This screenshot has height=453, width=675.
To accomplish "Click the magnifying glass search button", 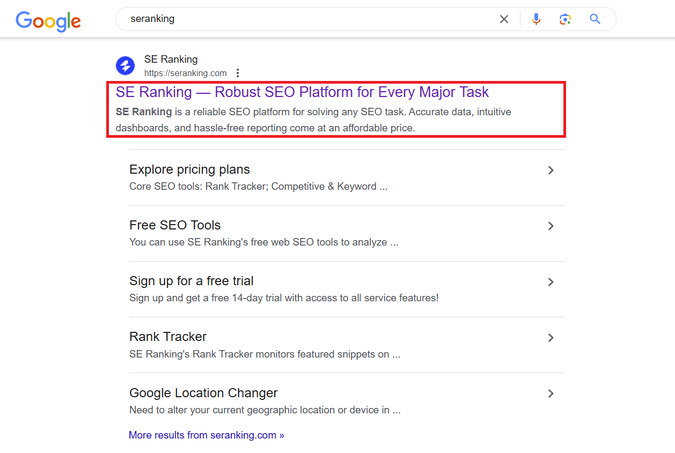I will click(x=595, y=19).
